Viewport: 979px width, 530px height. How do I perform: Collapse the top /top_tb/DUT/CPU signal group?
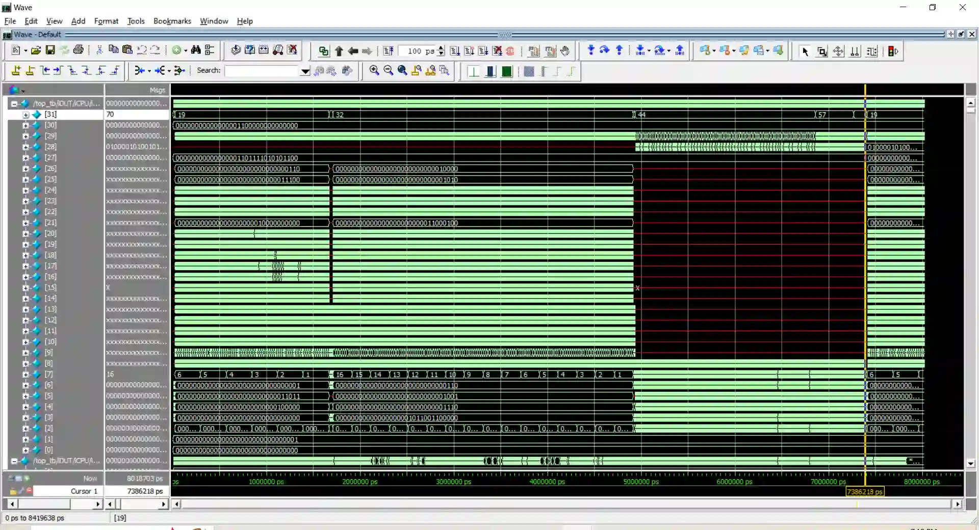click(x=14, y=104)
